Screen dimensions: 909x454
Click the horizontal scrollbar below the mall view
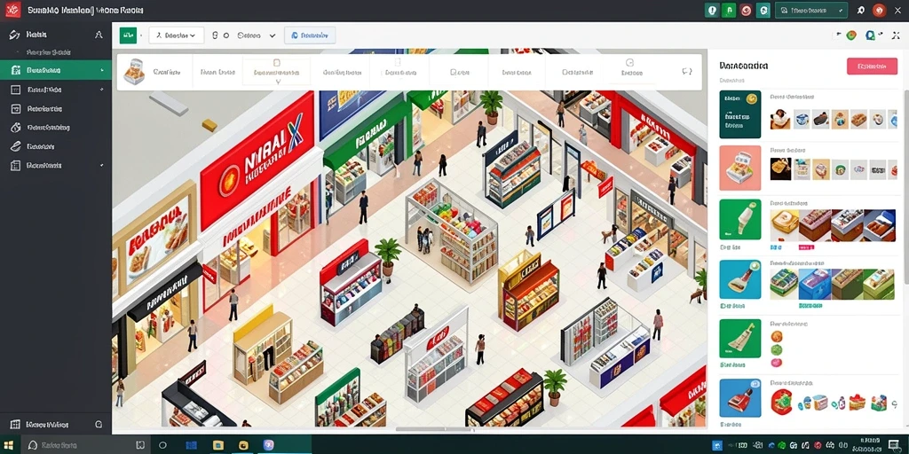(433, 430)
